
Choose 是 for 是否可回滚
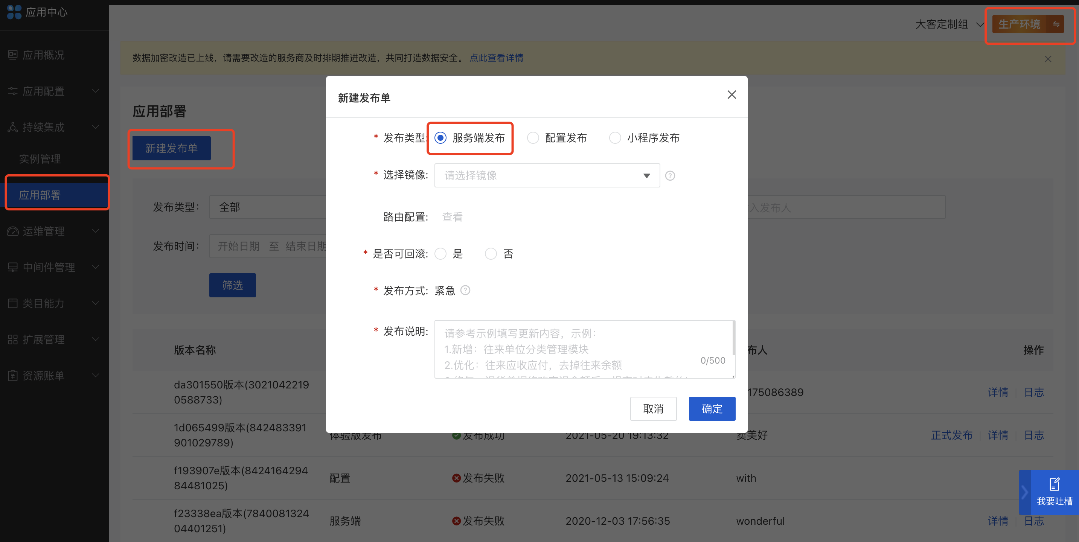coord(440,254)
